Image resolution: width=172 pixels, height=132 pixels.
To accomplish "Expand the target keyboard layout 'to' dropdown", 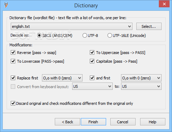I will tap(141, 86).
